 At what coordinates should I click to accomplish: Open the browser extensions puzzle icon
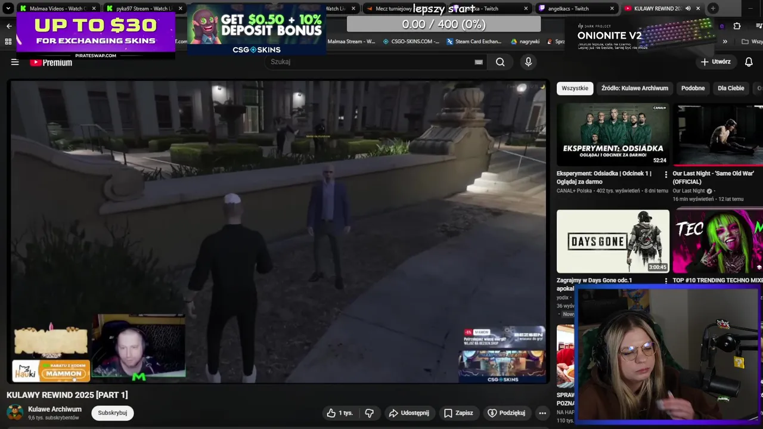pos(737,26)
